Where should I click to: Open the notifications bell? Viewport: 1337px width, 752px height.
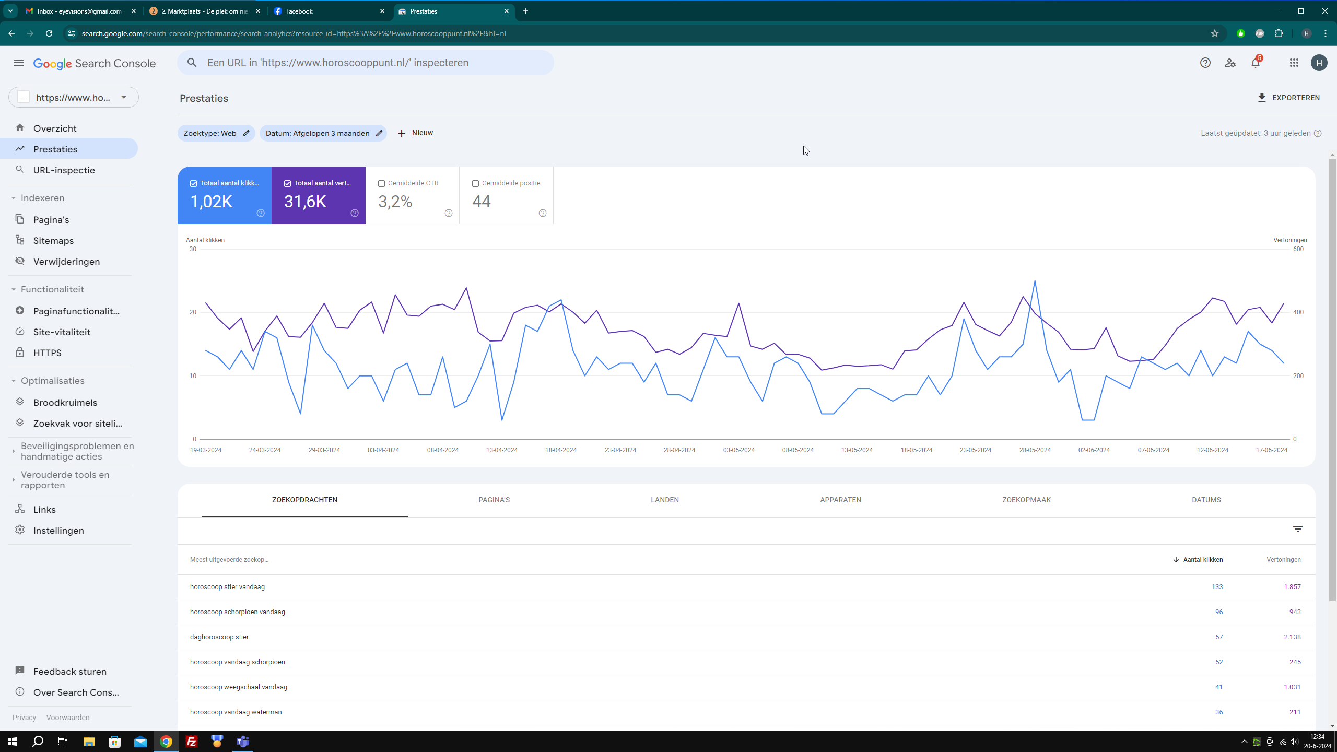pos(1256,63)
